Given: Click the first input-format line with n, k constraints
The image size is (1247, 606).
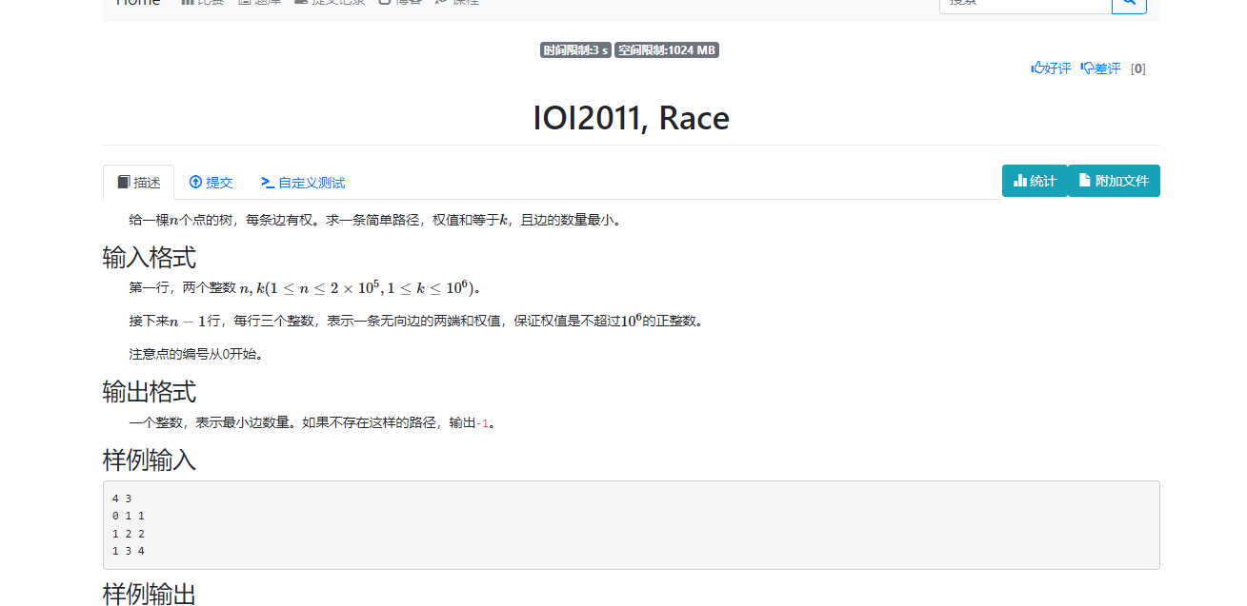Looking at the screenshot, I should coord(305,287).
